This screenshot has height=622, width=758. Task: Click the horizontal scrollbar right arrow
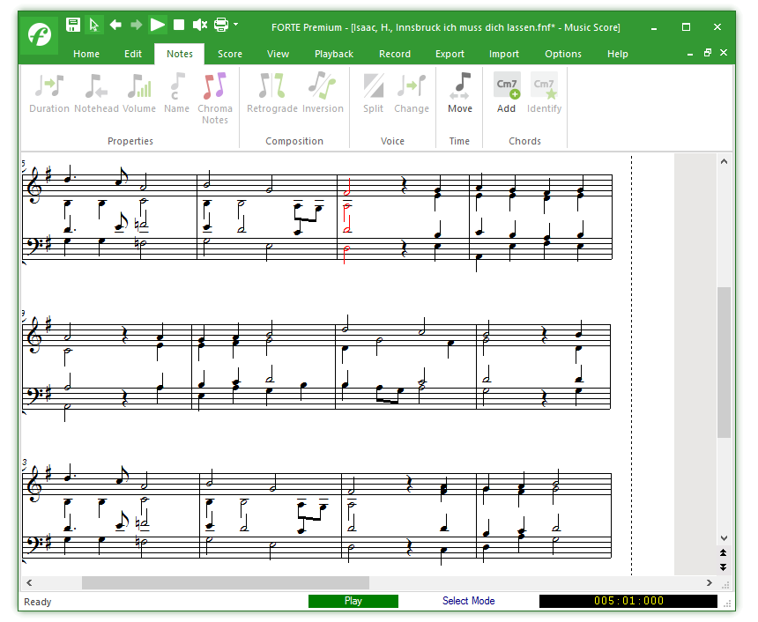[710, 583]
